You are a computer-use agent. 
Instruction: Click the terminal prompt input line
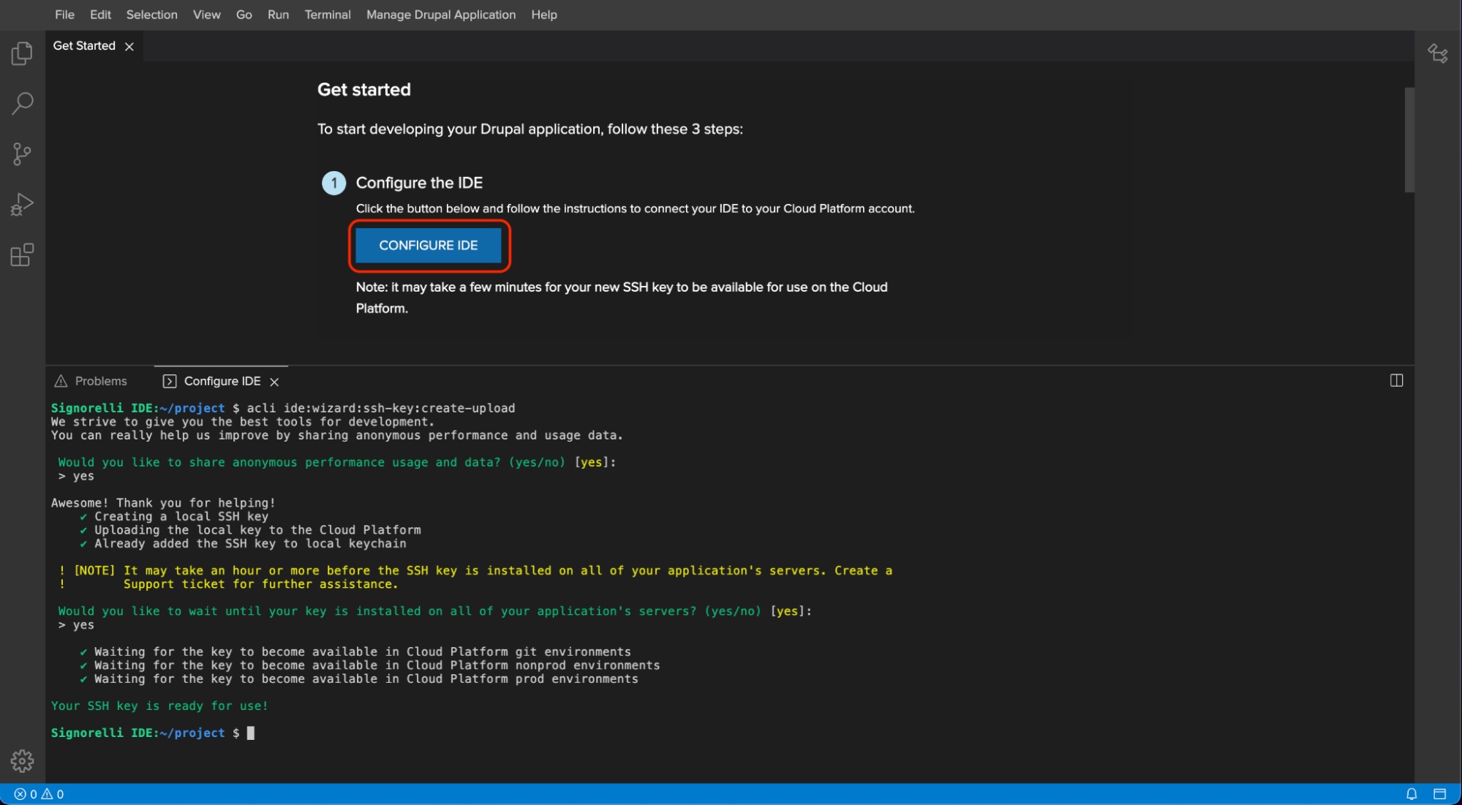point(154,733)
